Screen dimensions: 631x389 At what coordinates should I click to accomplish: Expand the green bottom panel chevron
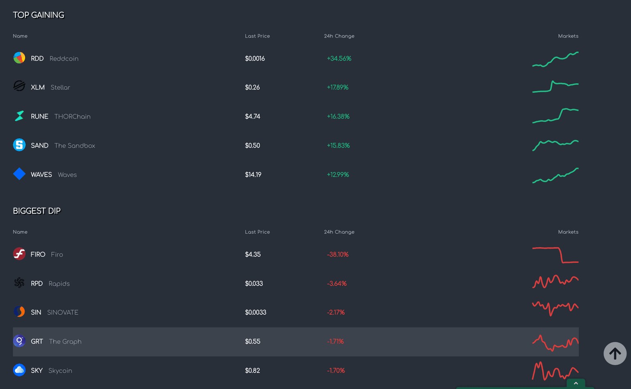[x=576, y=383]
